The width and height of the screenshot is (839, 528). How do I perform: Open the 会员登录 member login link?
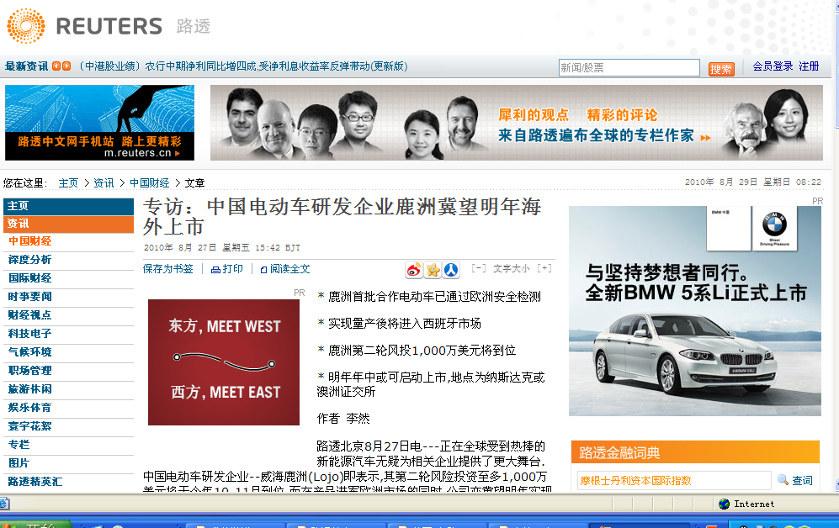tap(773, 66)
